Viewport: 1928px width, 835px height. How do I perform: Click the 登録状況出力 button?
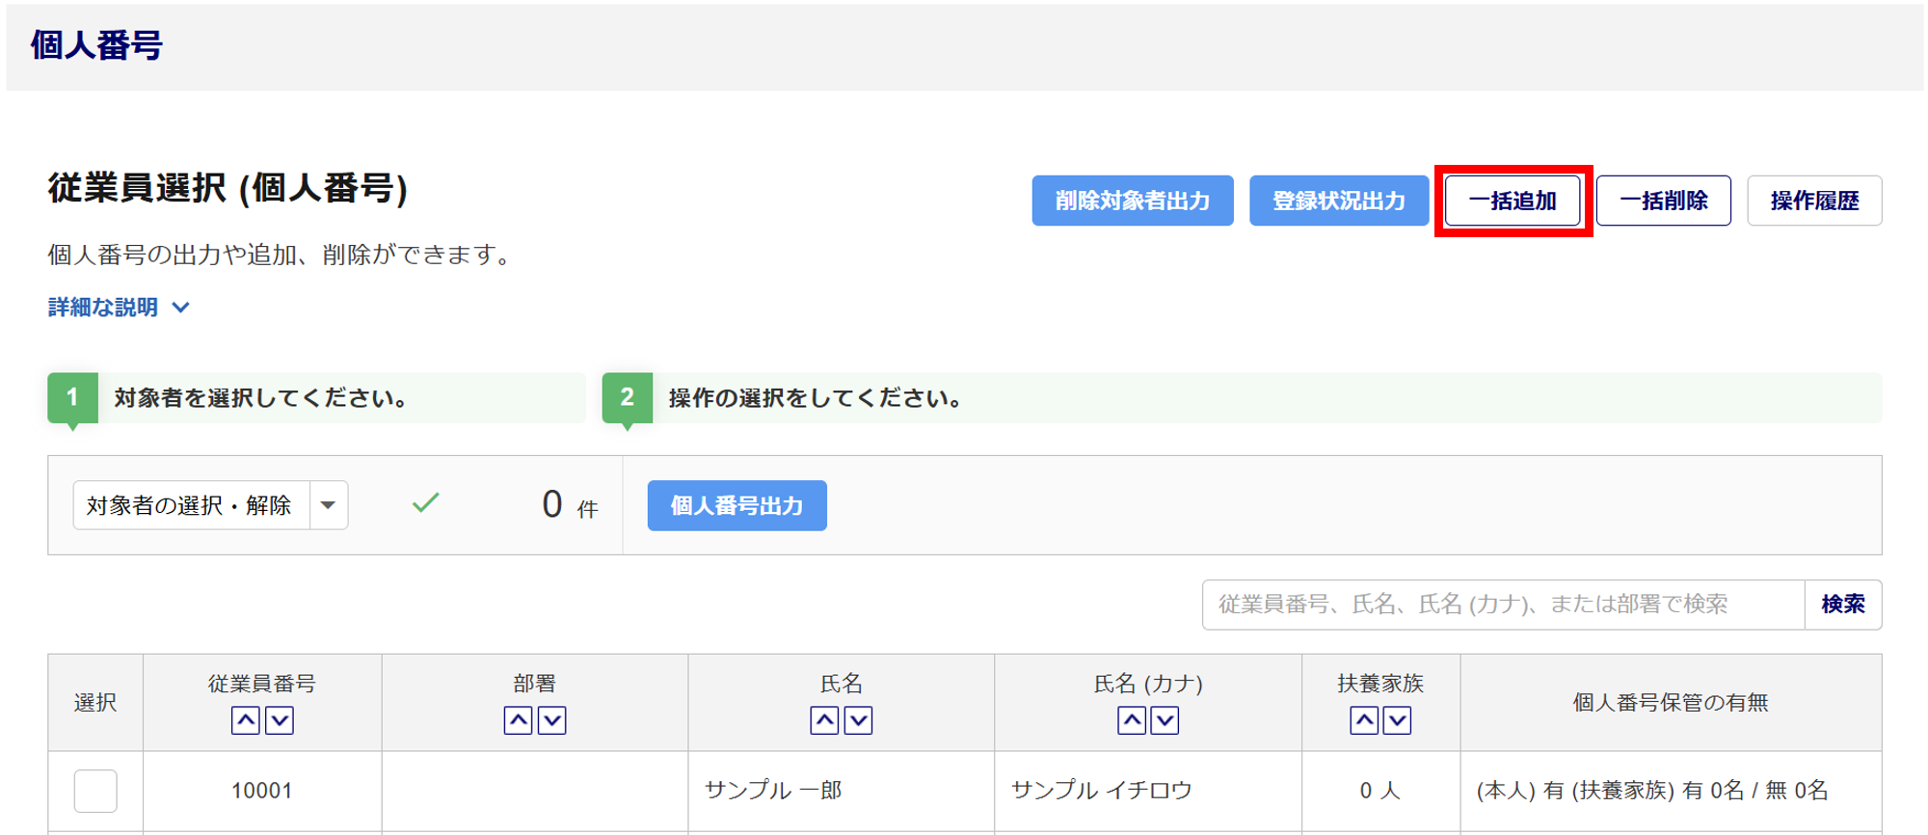click(x=1338, y=201)
